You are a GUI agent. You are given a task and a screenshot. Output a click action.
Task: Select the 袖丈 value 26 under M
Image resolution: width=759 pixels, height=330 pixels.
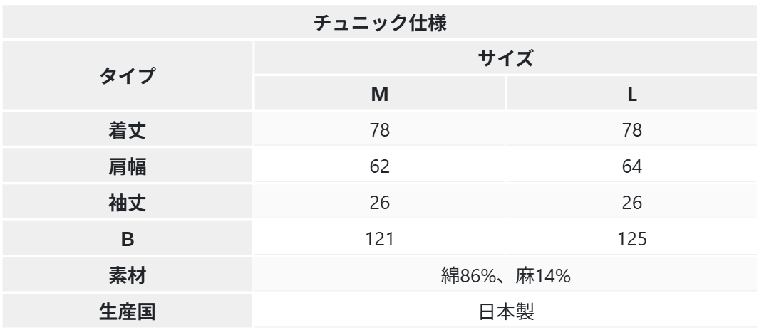pos(379,202)
